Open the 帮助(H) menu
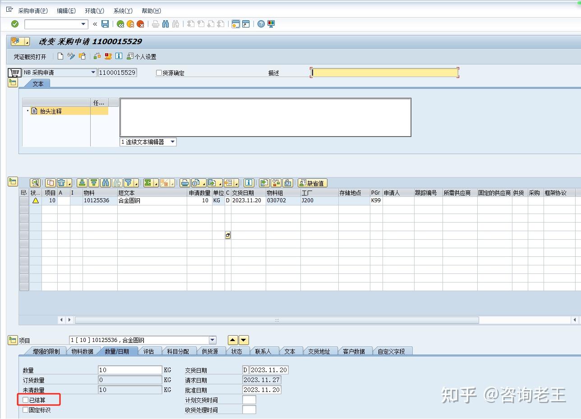581x419 pixels. (151, 11)
